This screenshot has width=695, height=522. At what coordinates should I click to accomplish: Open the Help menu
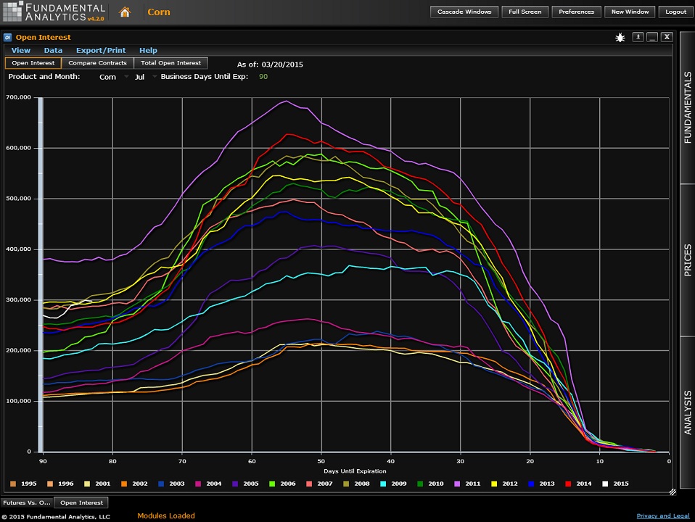click(x=148, y=51)
